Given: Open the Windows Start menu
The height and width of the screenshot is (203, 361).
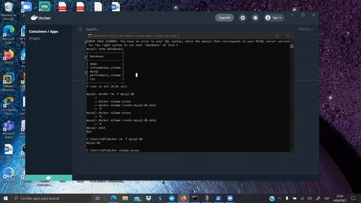Looking at the screenshot, I should [6, 198].
